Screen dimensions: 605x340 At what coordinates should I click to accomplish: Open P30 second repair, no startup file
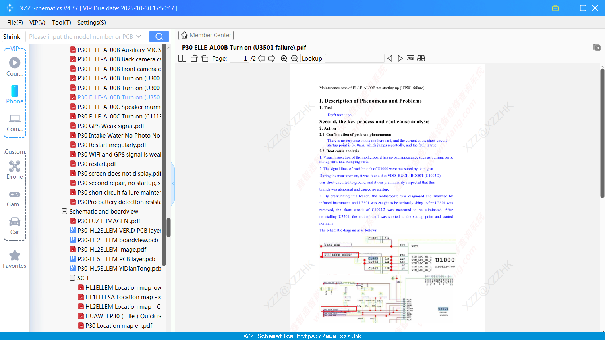pos(116,183)
